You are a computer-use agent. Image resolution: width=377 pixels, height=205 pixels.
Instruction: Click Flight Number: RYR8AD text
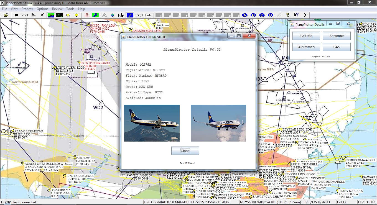tap(146, 76)
